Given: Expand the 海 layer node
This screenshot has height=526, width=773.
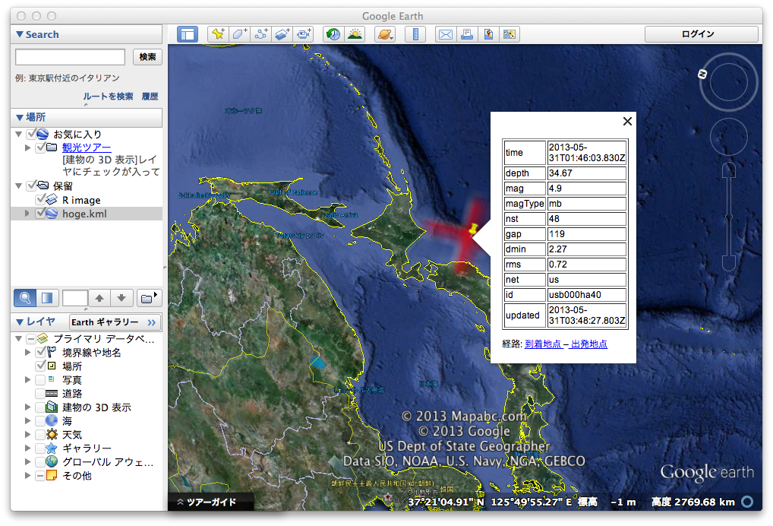Looking at the screenshot, I should [27, 421].
